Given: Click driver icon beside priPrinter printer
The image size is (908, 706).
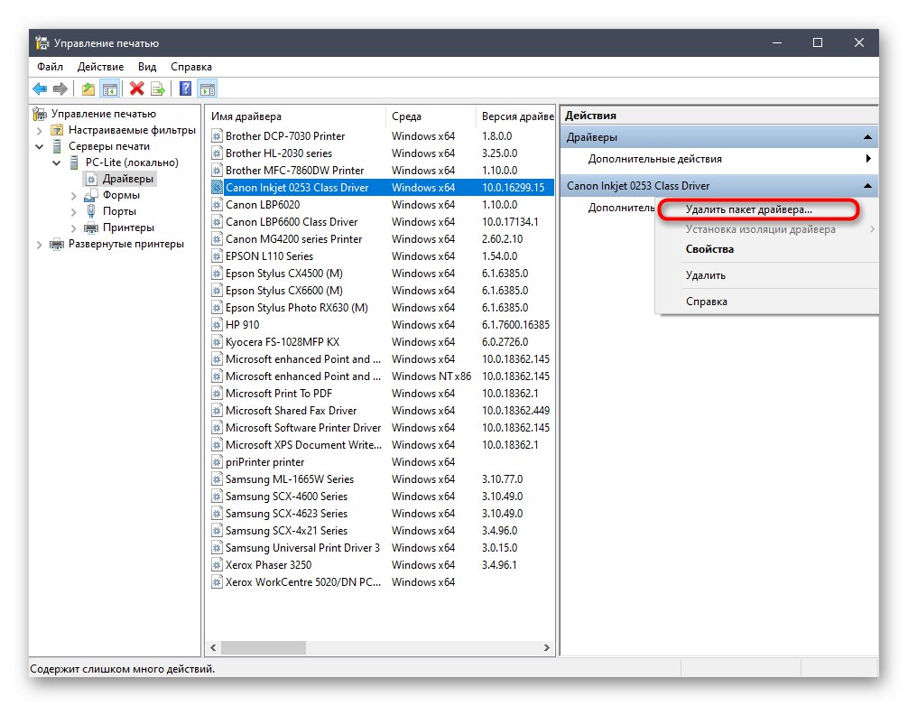Looking at the screenshot, I should pos(217,462).
